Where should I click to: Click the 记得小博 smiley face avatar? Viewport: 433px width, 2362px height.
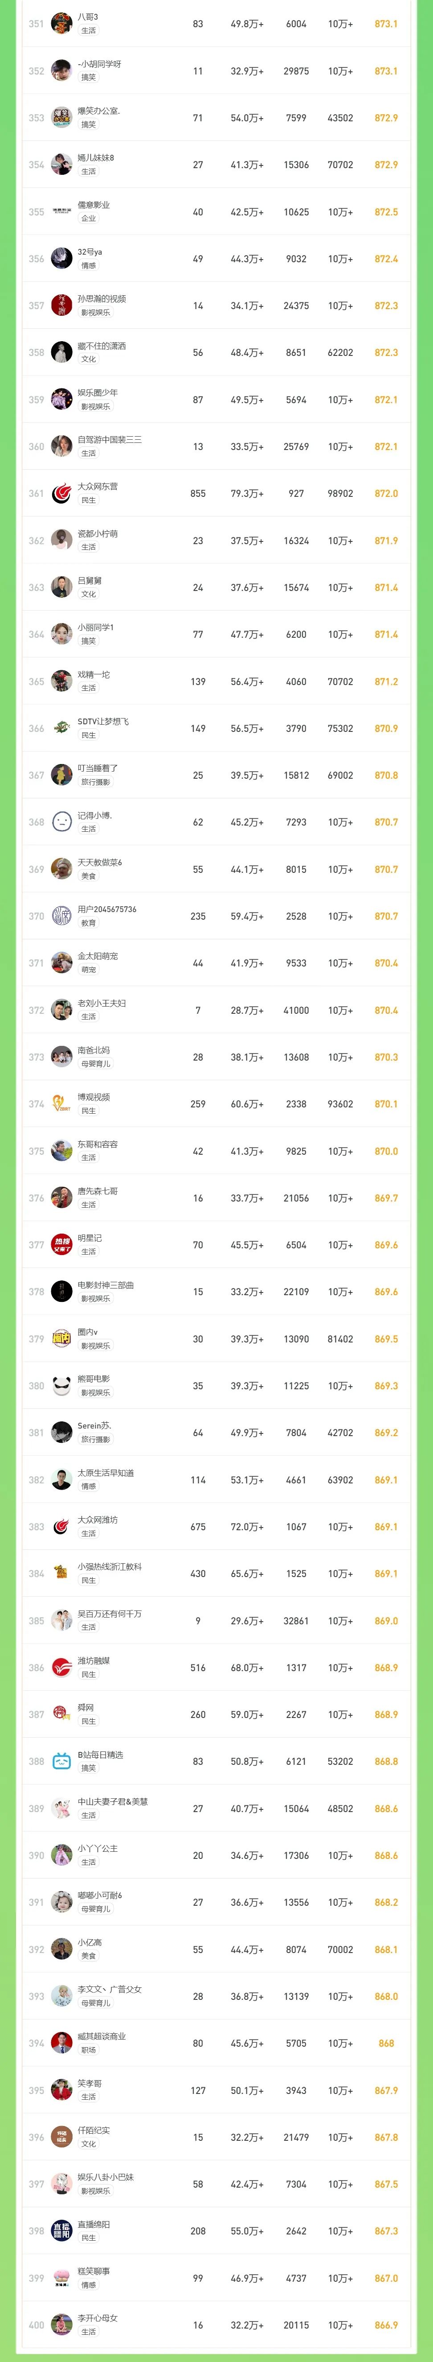[x=61, y=822]
